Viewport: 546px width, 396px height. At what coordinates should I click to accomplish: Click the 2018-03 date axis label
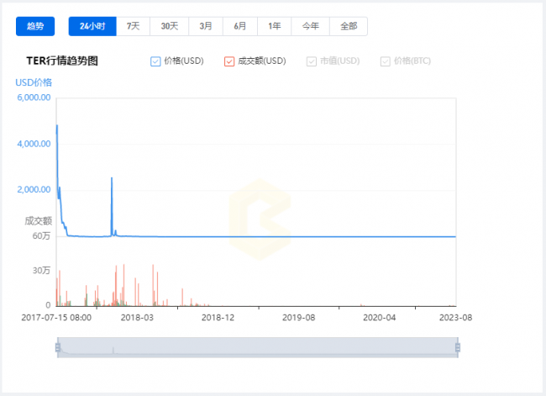click(x=137, y=318)
